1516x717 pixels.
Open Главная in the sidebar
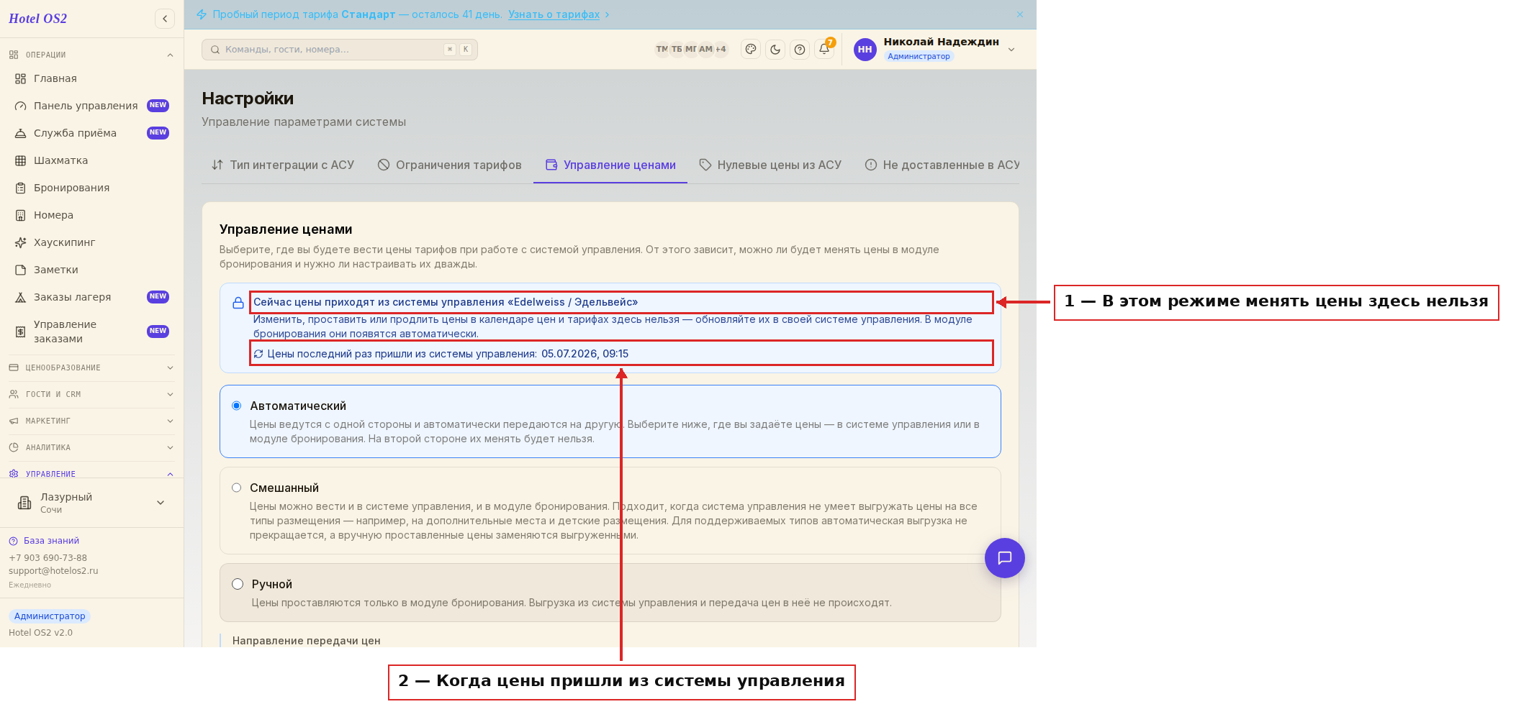tap(91, 78)
